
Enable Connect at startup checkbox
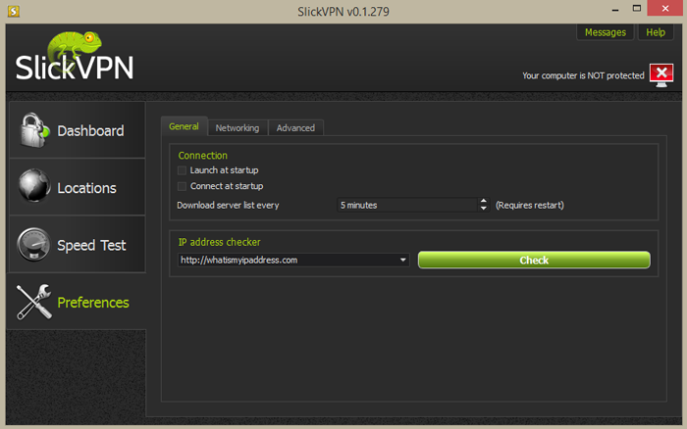click(182, 186)
